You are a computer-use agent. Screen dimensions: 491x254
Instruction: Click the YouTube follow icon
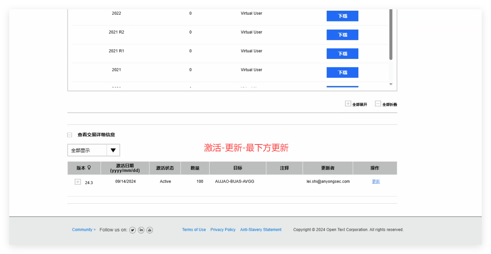(x=149, y=230)
